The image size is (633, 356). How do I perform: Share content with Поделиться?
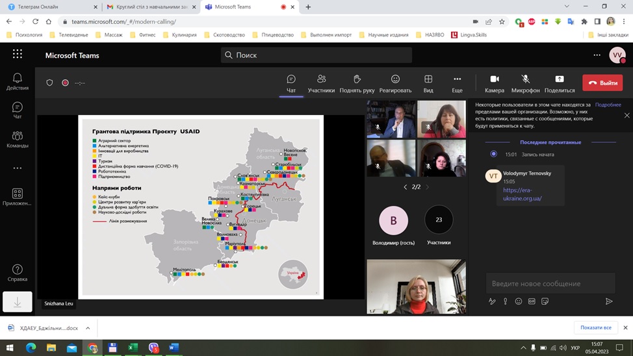[x=560, y=84]
